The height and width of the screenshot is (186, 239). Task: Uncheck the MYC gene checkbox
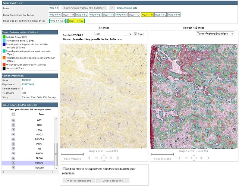pyautogui.click(x=13, y=125)
